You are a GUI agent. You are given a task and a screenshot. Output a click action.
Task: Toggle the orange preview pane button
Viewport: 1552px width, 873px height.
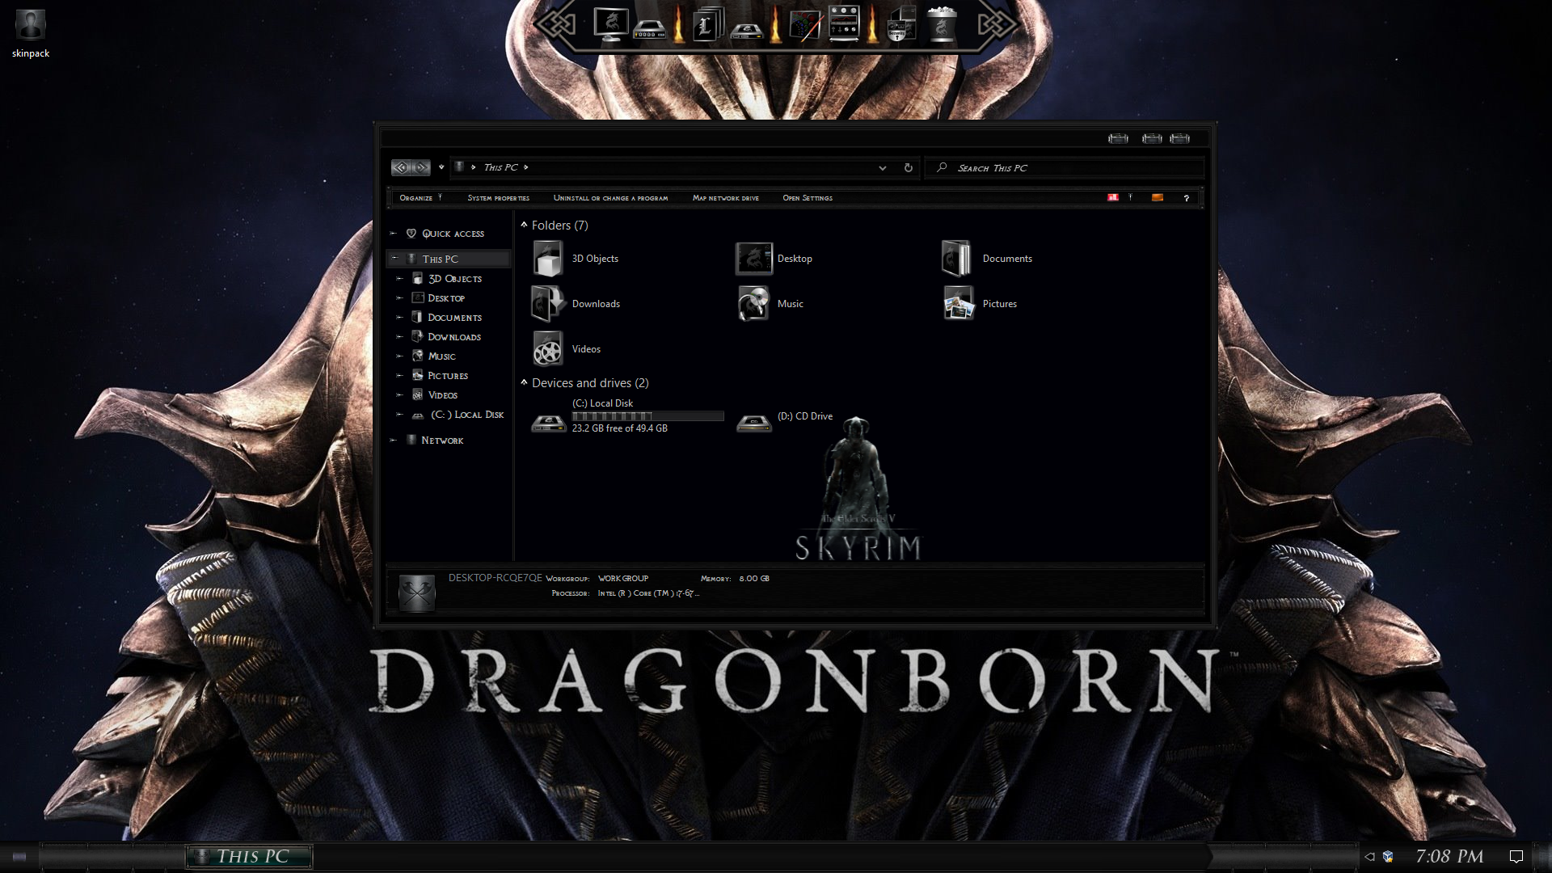1157,198
